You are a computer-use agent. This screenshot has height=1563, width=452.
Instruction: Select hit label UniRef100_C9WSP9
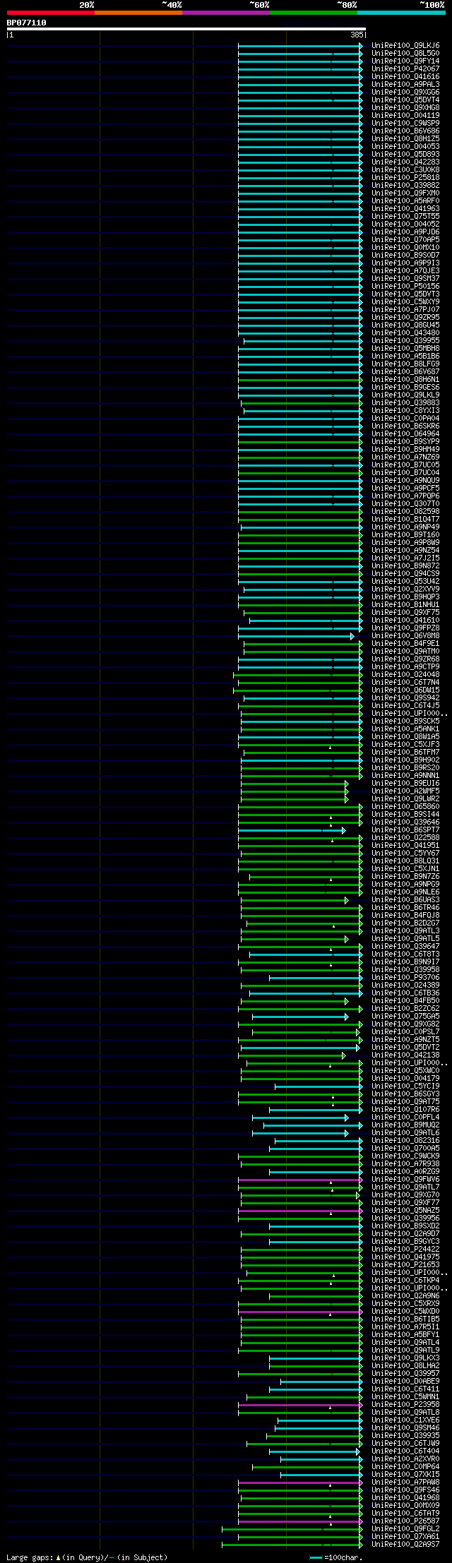coord(405,123)
